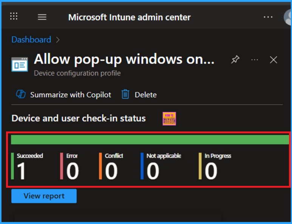Screen dimensions: 292x224
Task: Click the How To Manage Devices logo
Action: pos(169,119)
